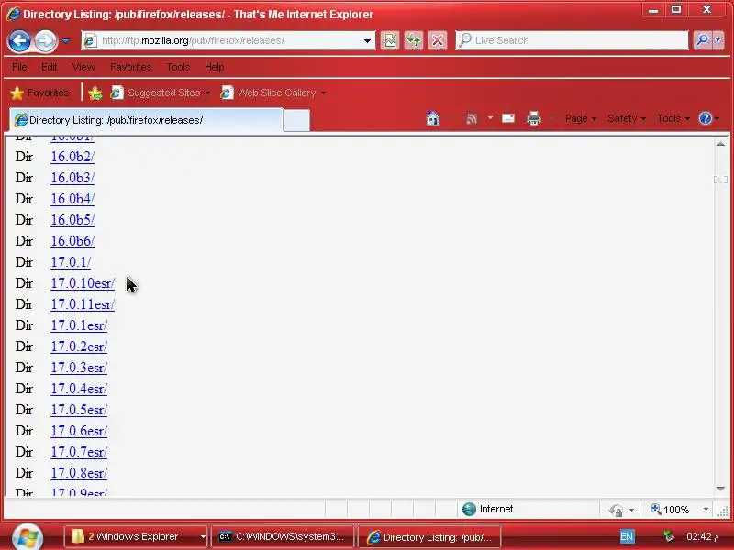Click the scrollbar up arrow
This screenshot has width=734, height=550.
[x=720, y=144]
